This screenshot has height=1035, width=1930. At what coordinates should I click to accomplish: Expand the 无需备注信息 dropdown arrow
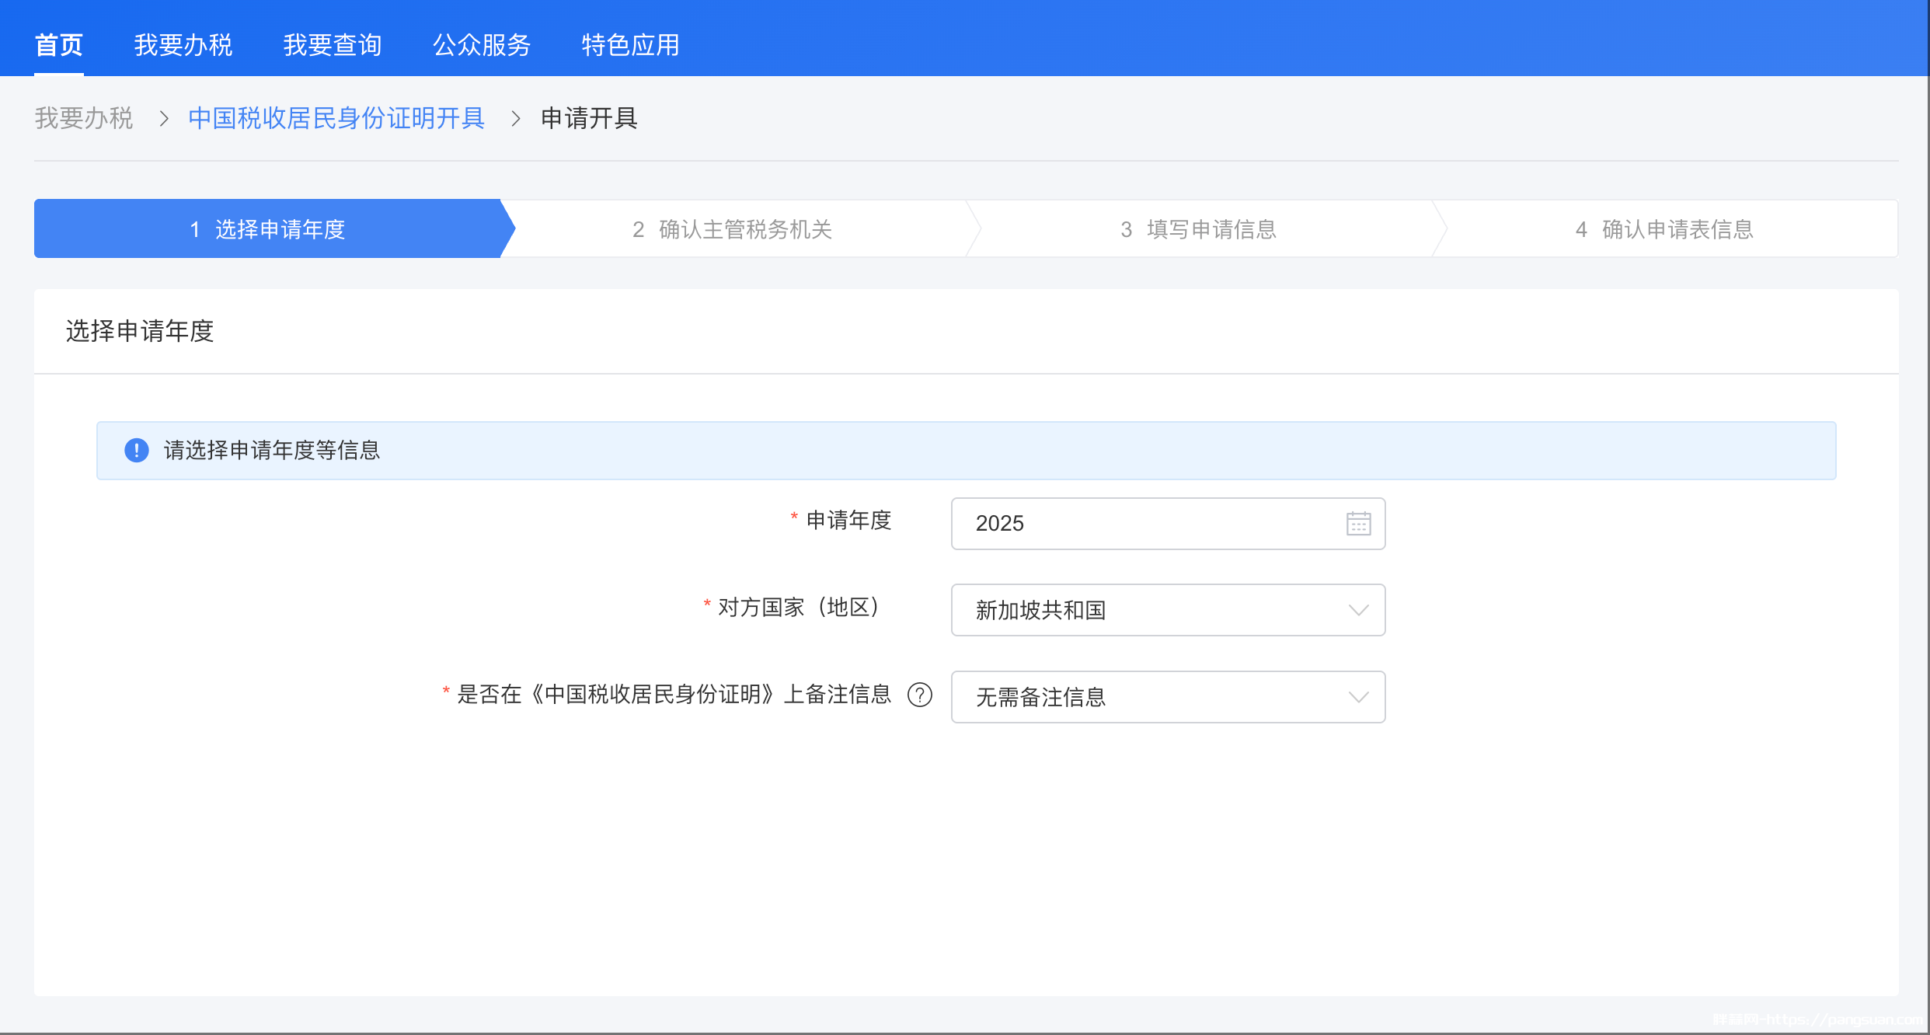pyautogui.click(x=1358, y=697)
